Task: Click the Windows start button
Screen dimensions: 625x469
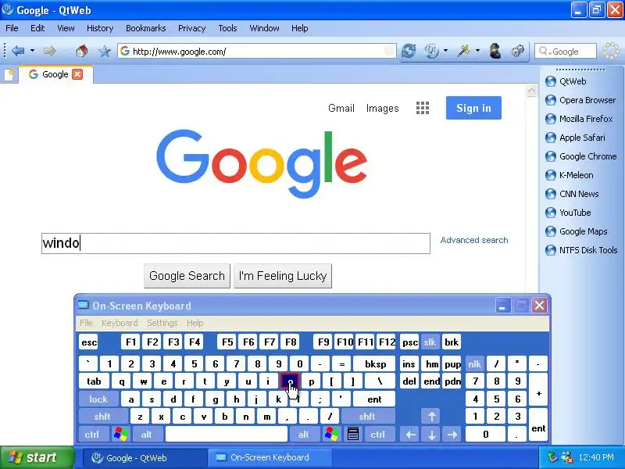Action: [x=37, y=457]
